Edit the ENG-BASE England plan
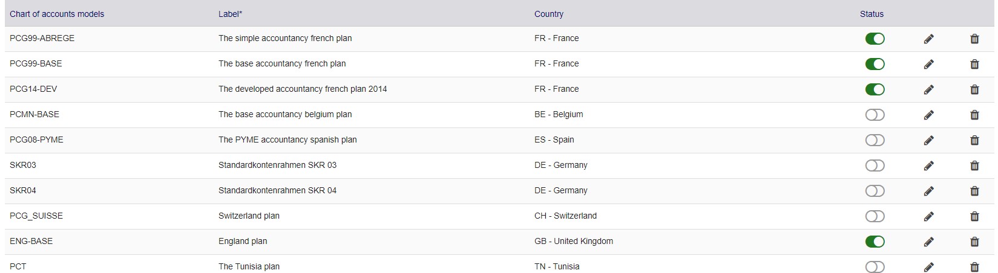Viewport: 998px width, 273px height. [x=929, y=242]
